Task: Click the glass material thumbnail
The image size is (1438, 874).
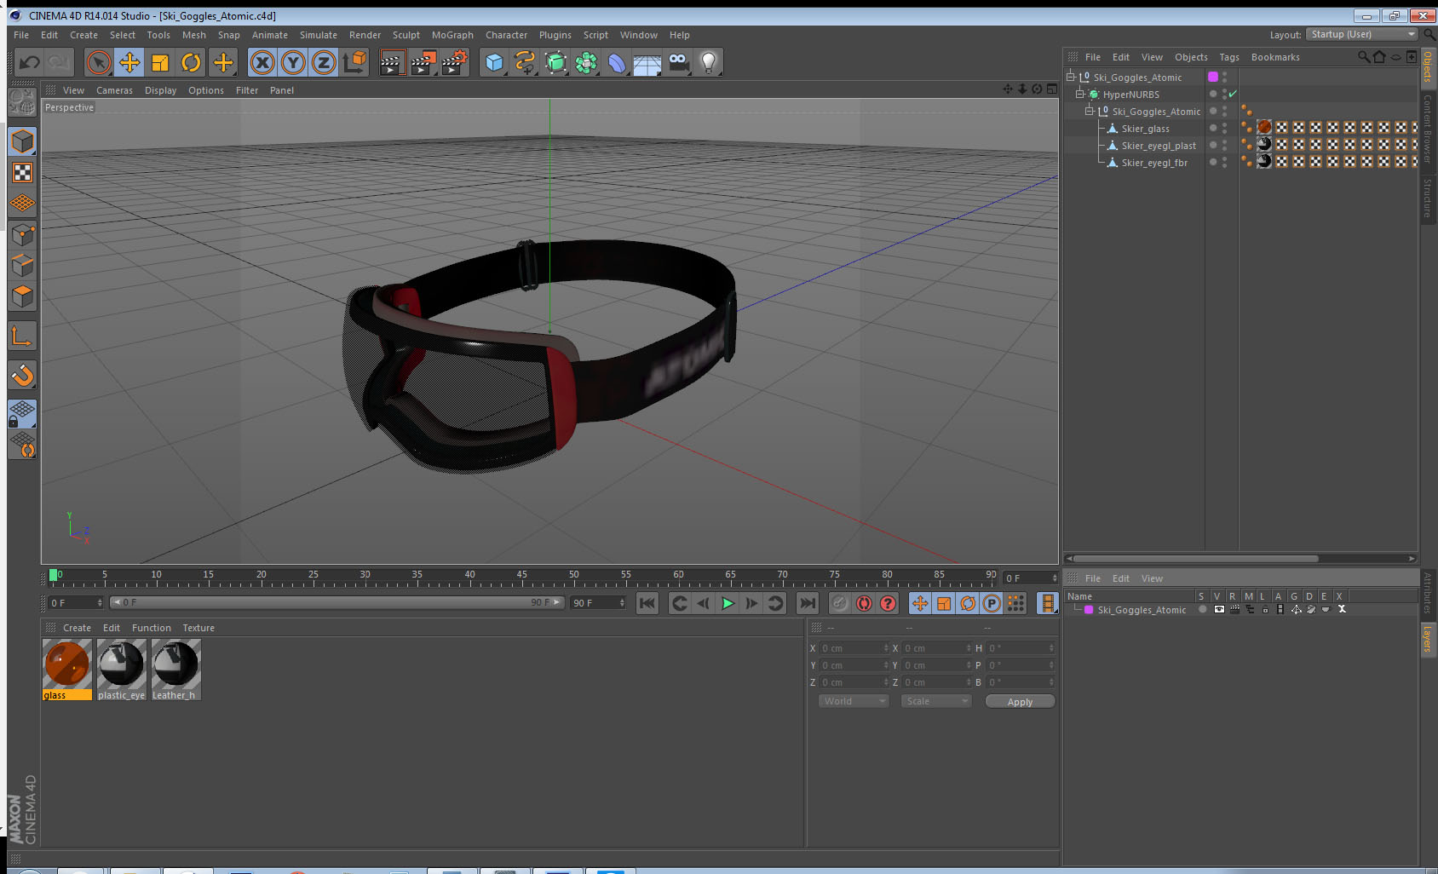Action: (67, 664)
